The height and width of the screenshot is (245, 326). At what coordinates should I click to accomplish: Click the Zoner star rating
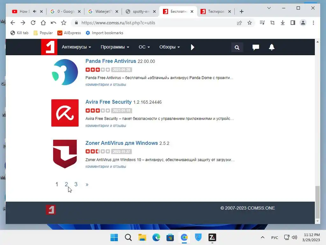[x=97, y=152]
